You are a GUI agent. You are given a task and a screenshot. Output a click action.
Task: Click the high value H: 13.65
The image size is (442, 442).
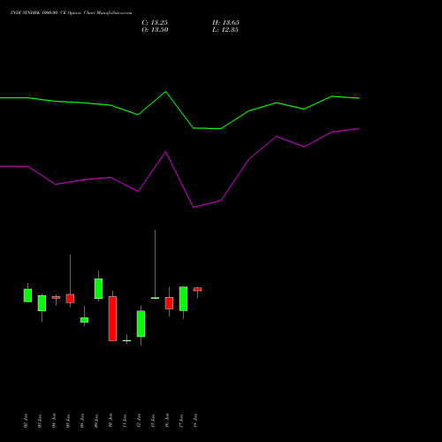click(225, 23)
